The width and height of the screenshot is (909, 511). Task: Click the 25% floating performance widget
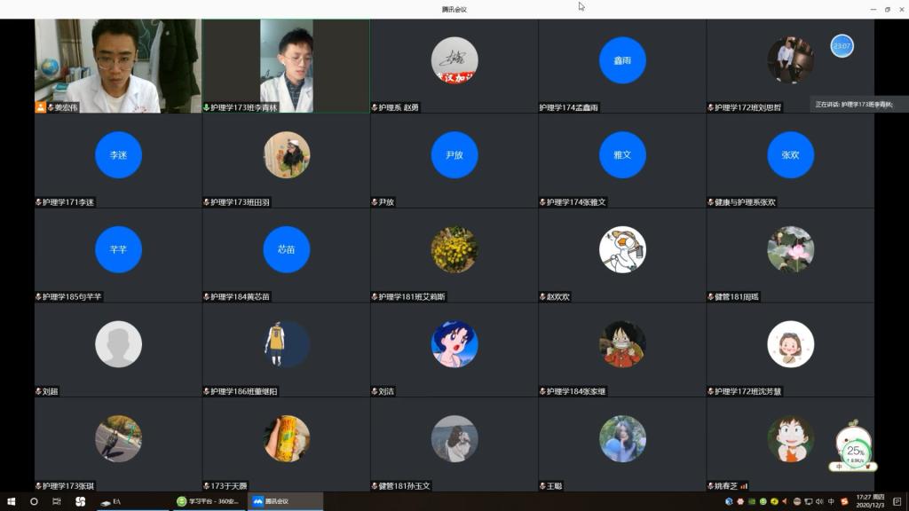click(x=855, y=451)
